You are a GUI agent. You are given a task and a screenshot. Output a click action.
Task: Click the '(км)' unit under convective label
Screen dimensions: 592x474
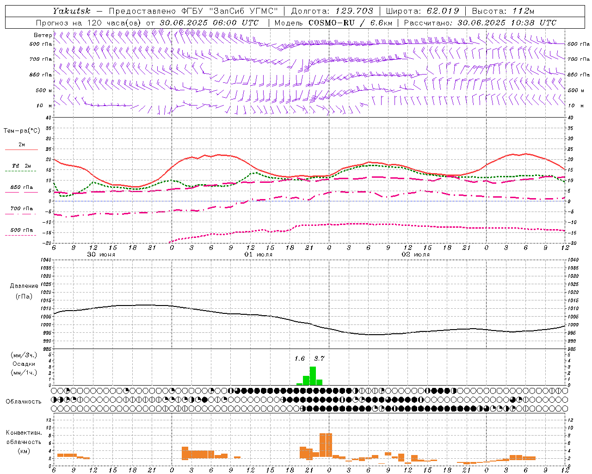coord(24,451)
